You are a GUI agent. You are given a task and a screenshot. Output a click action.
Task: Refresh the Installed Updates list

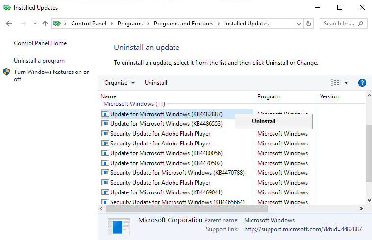[309, 24]
